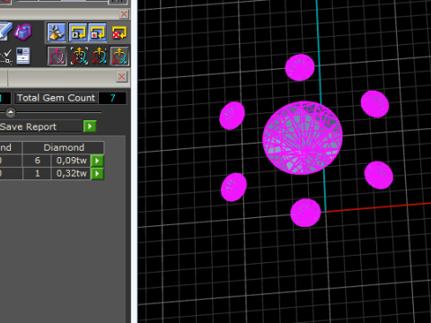This screenshot has height=323, width=431.
Task: Click the green arrow beside Save Report
Action: tap(90, 127)
